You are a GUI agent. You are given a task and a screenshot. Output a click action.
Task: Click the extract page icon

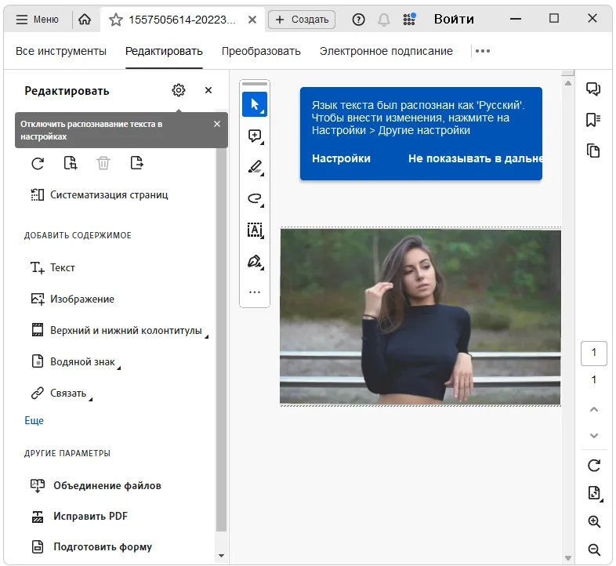point(136,163)
